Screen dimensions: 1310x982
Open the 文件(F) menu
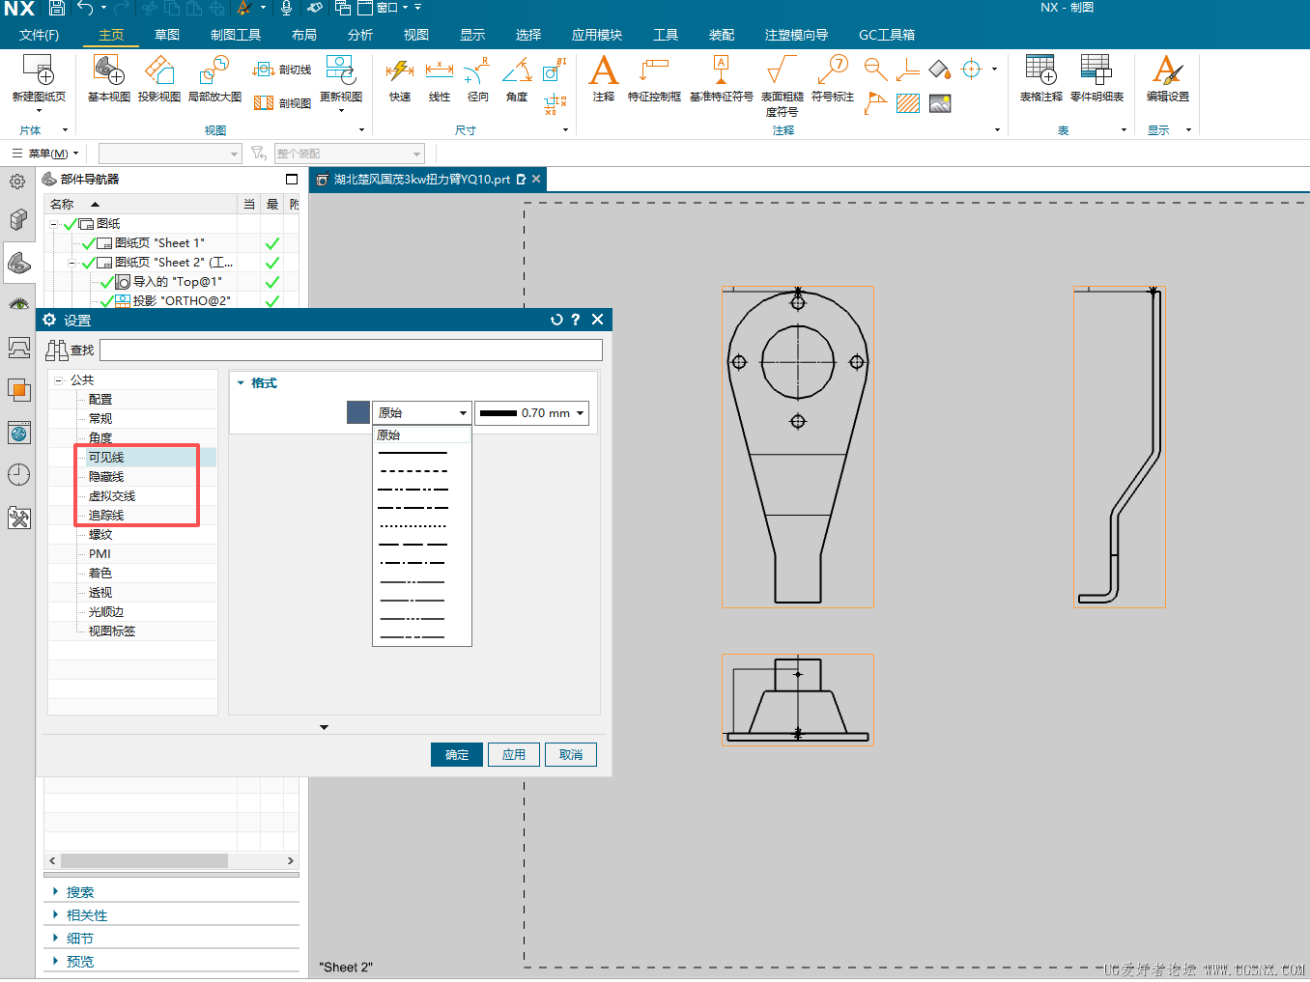click(x=39, y=35)
